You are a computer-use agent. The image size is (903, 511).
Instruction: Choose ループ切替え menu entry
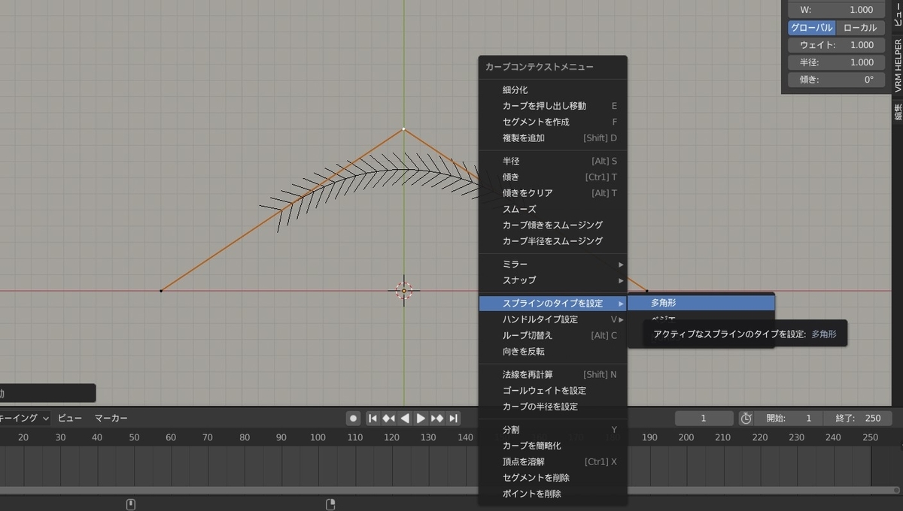point(553,335)
